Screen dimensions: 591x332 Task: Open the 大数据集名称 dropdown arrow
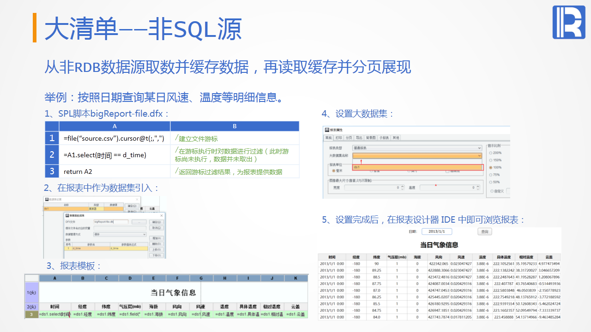[479, 156]
